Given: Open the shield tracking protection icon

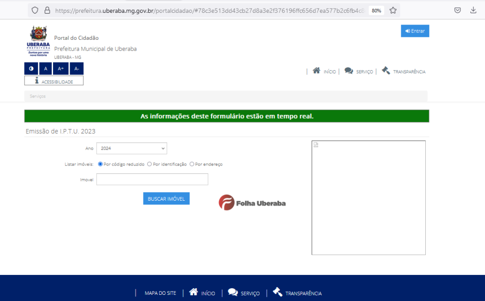Looking at the screenshot, I should 35,10.
